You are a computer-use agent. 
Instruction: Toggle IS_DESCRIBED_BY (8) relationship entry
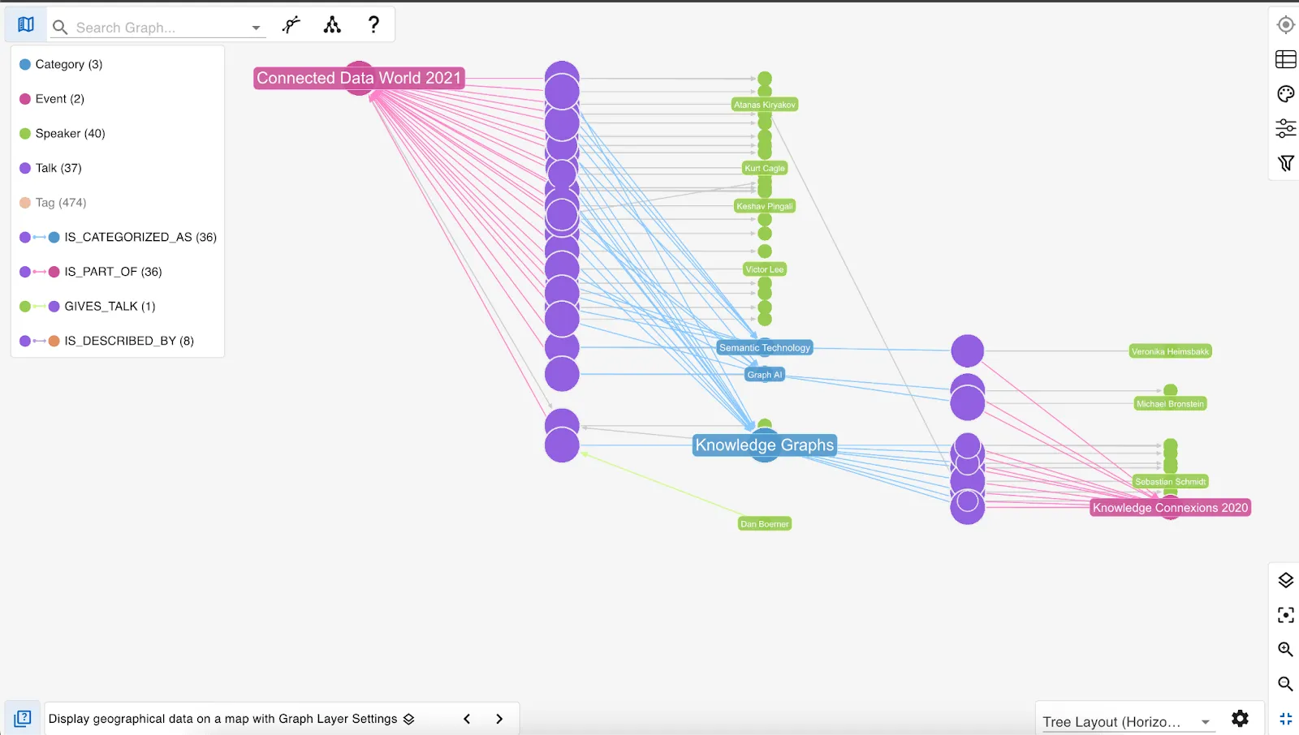pyautogui.click(x=107, y=341)
